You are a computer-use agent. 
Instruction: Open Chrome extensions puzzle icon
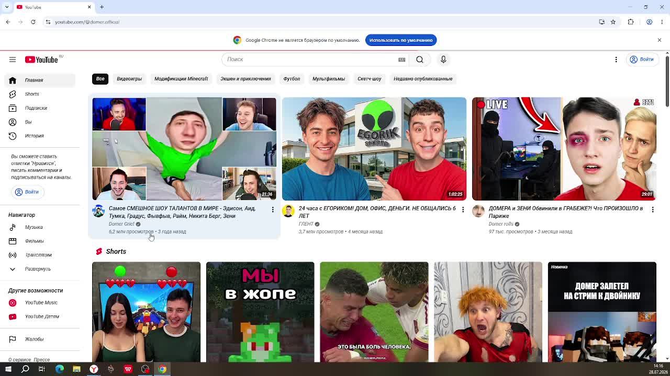tap(631, 22)
